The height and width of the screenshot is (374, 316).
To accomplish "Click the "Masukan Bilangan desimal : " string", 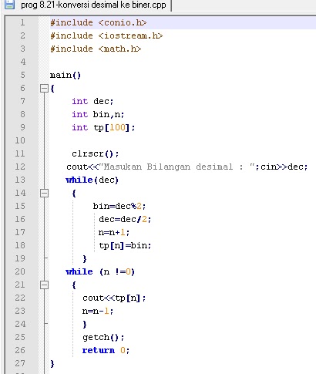I will click(176, 167).
